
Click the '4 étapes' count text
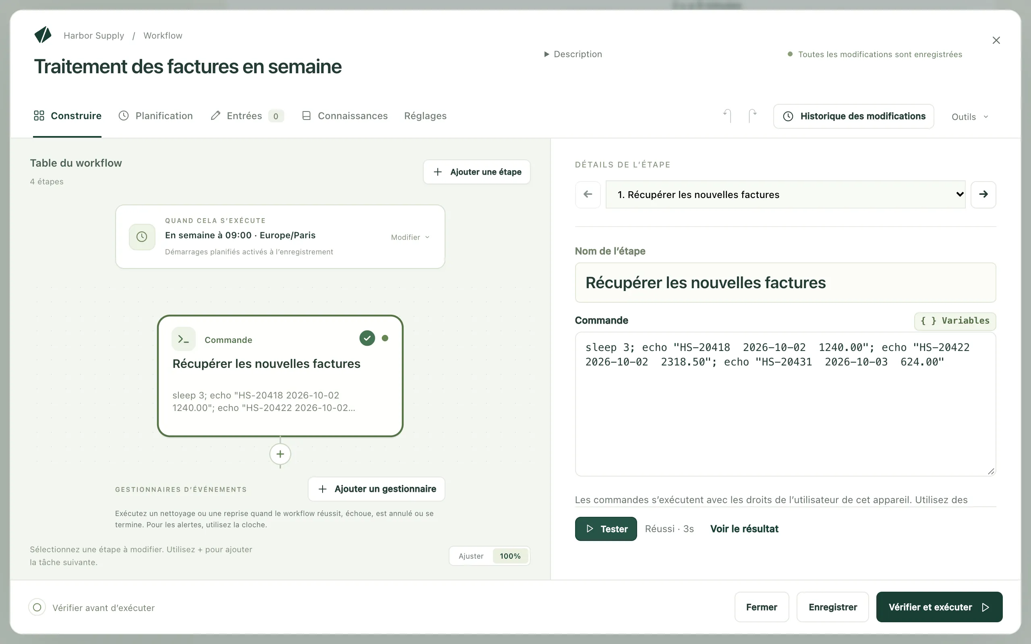(x=46, y=182)
